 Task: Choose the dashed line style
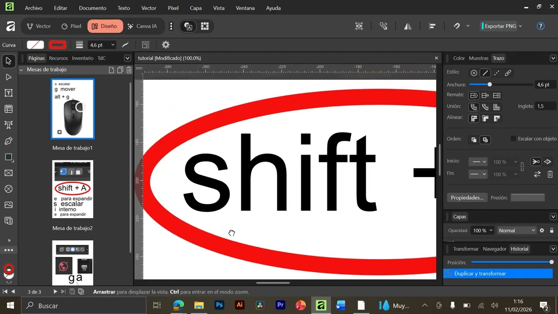pos(497,73)
